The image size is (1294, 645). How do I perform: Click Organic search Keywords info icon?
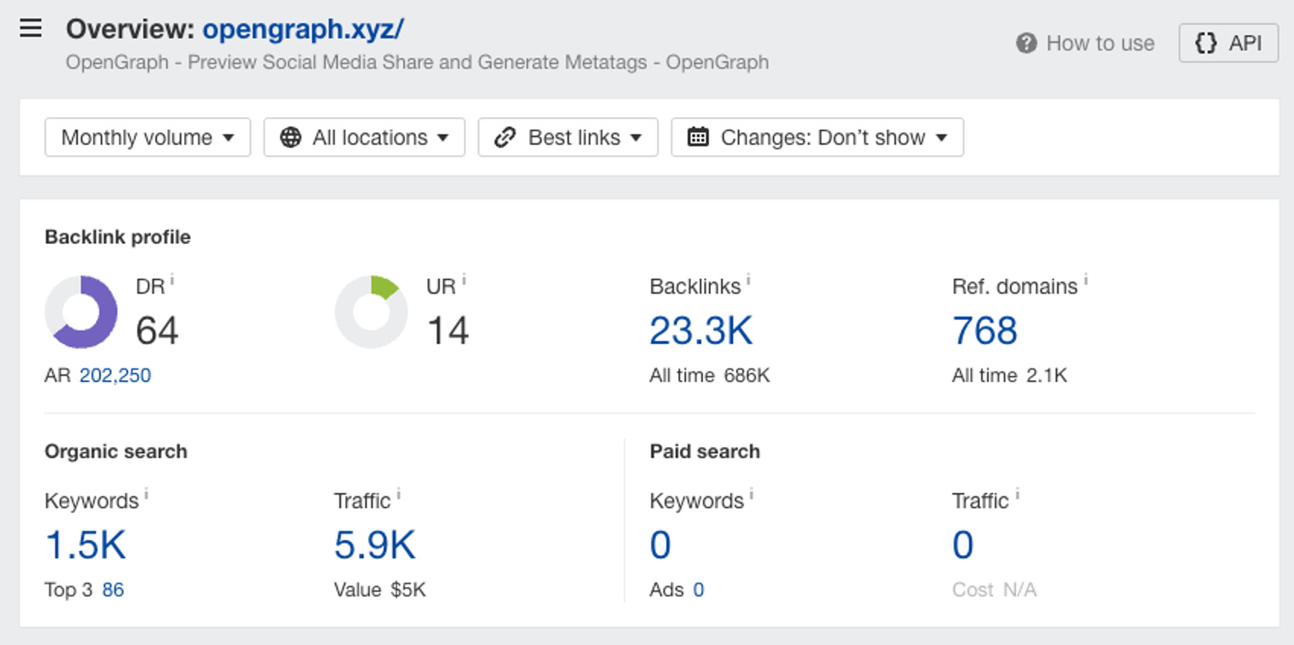146,495
